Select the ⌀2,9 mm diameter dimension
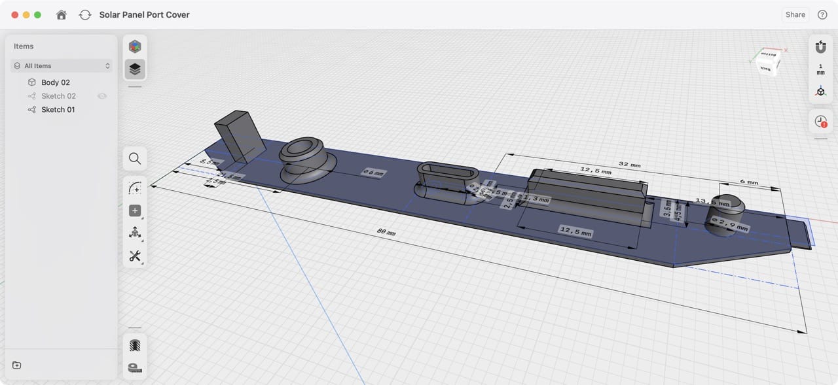The image size is (838, 385). pos(730,226)
